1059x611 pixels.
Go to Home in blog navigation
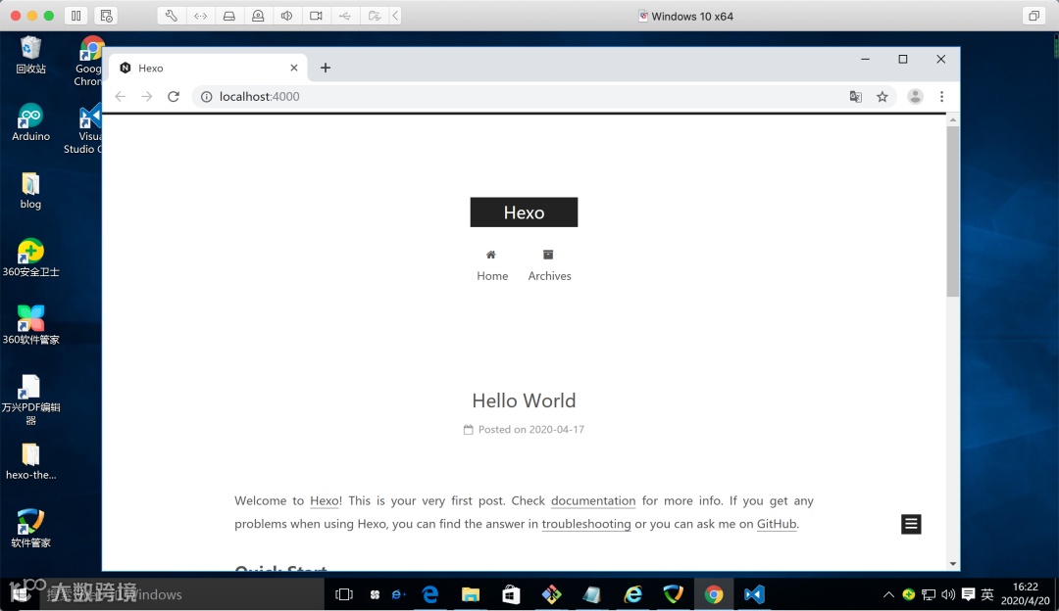491,265
